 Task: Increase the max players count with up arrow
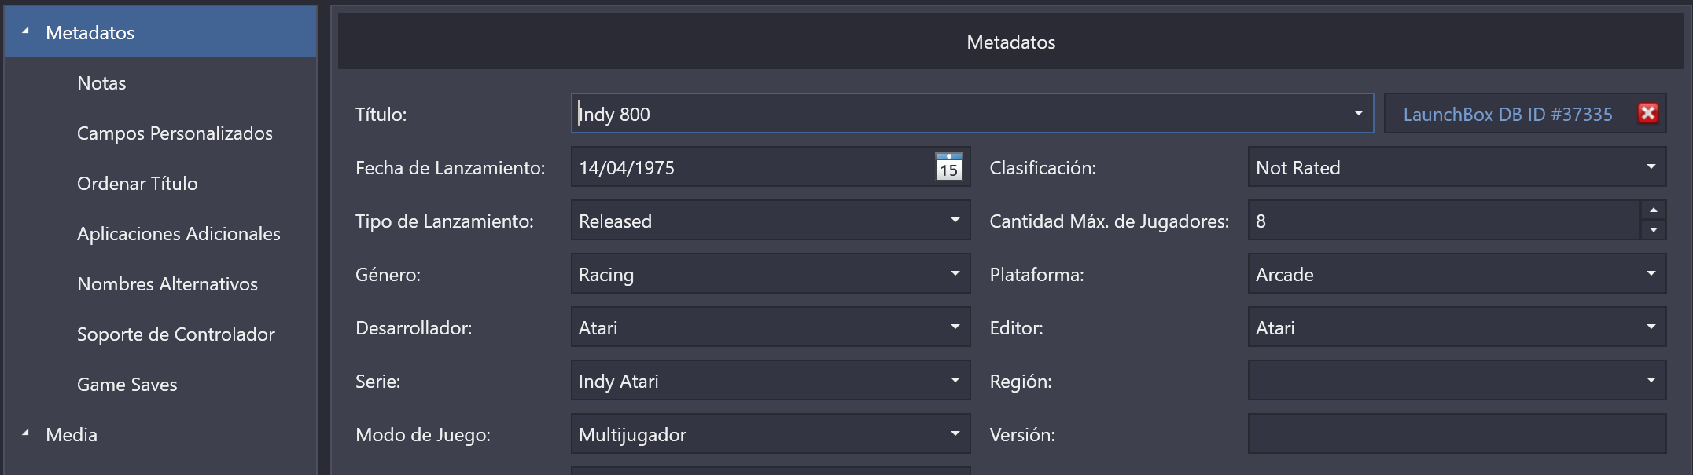point(1653,210)
